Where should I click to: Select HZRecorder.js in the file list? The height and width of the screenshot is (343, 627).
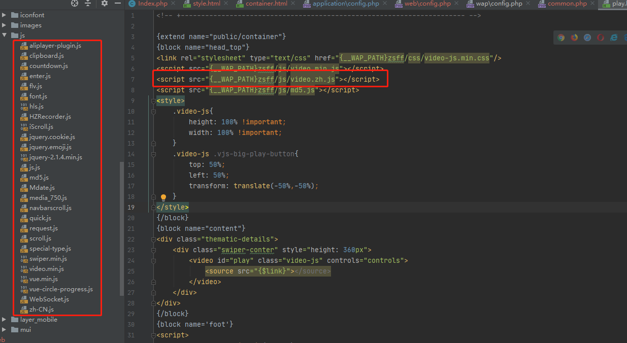(x=50, y=117)
